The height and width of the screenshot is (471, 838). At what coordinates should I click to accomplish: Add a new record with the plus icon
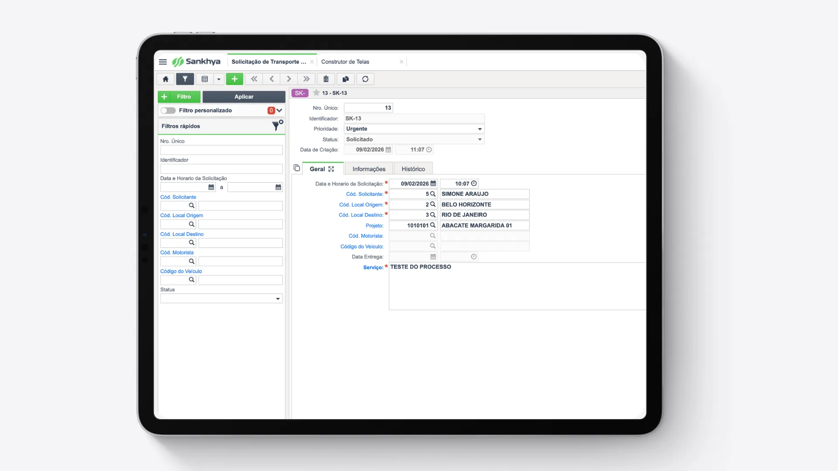coord(234,79)
